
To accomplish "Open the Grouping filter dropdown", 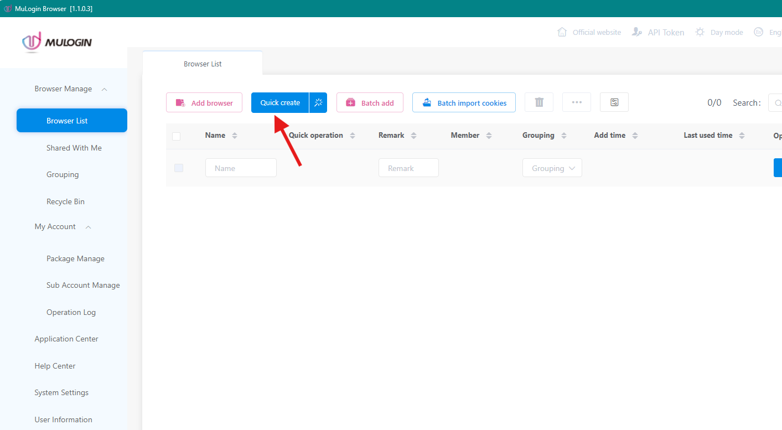I will [552, 168].
